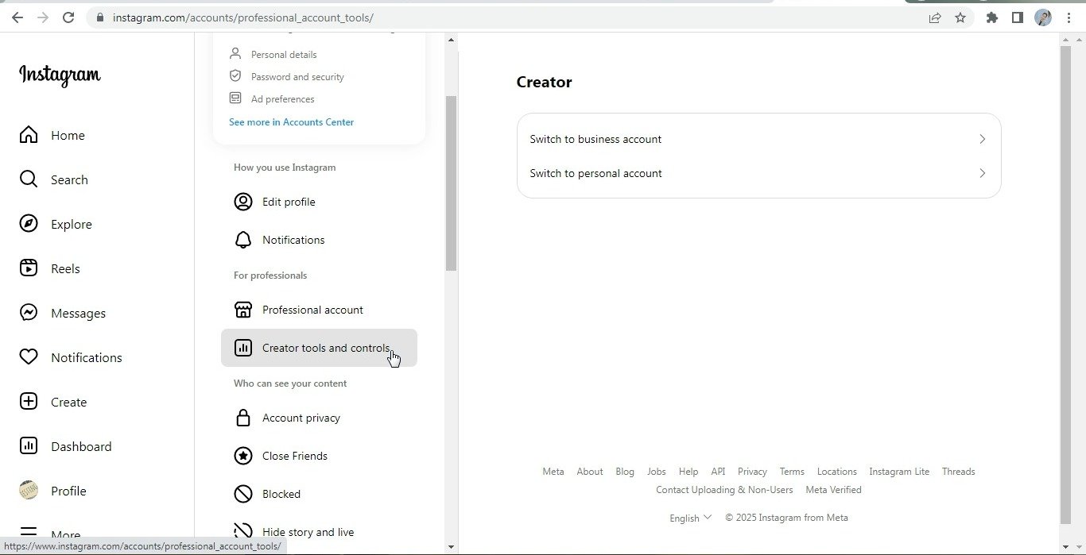Viewport: 1086px width, 555px height.
Task: Open Professional account settings
Action: point(319,310)
